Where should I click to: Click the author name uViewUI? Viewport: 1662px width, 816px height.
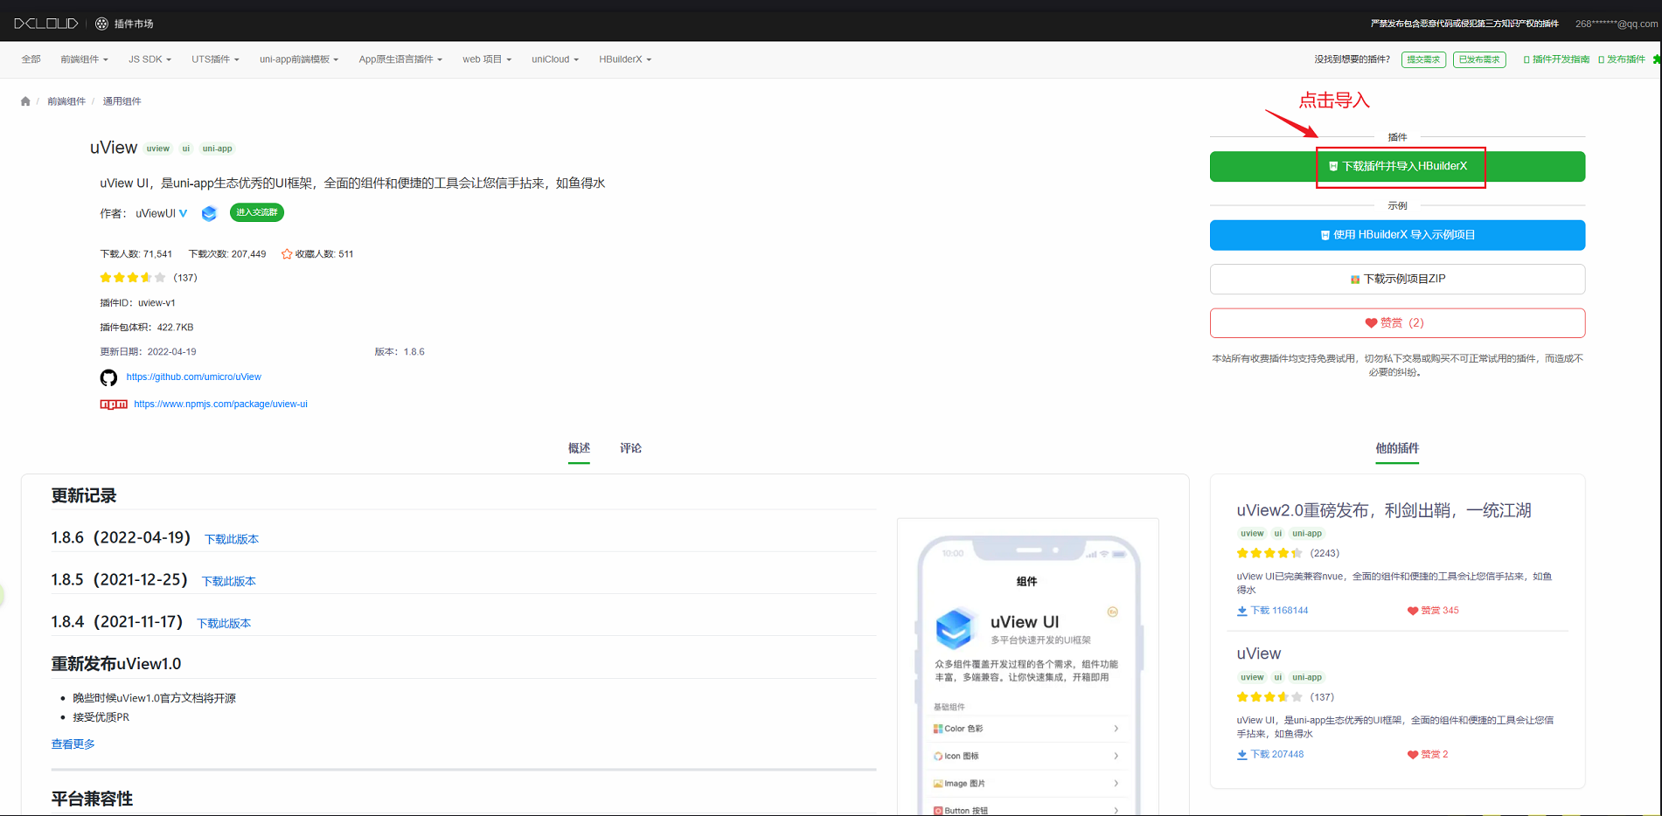(156, 213)
